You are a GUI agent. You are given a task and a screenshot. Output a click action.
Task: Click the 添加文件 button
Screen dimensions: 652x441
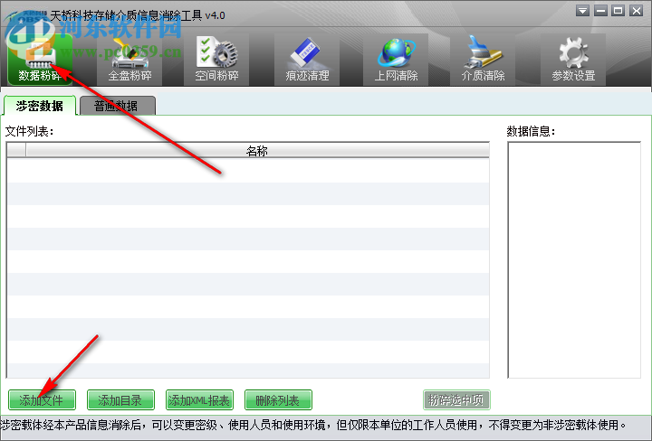pos(42,400)
